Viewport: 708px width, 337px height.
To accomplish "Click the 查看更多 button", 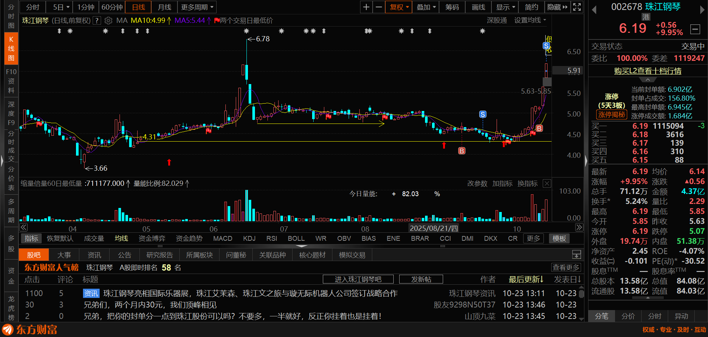I will pos(566,267).
